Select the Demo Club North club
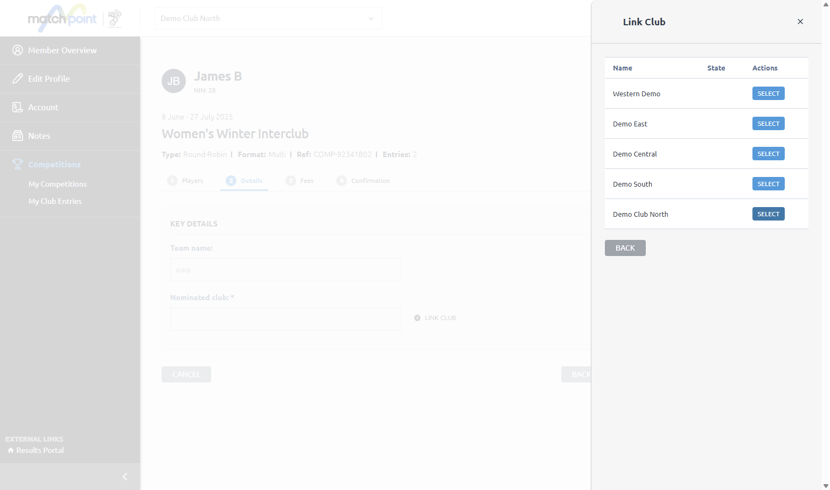 pos(769,214)
